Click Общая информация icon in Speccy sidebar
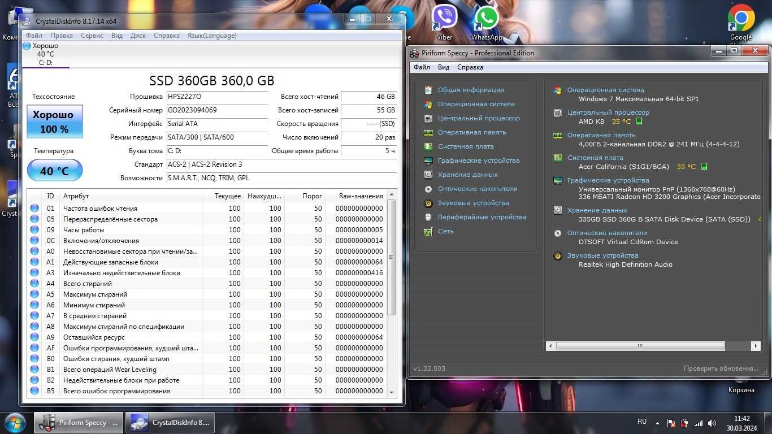The width and height of the screenshot is (772, 434). [x=428, y=90]
